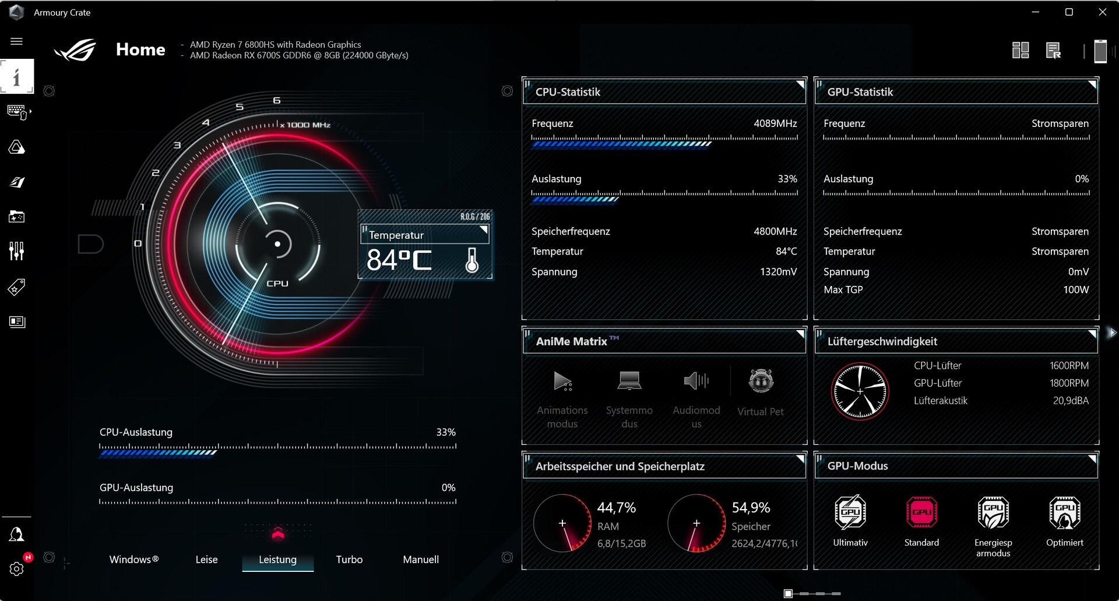Select the Leistung operating mode

pos(277,559)
